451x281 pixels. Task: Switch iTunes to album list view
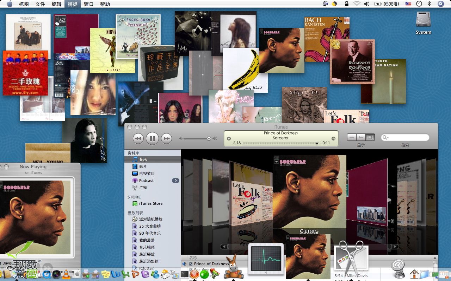[x=361, y=137]
